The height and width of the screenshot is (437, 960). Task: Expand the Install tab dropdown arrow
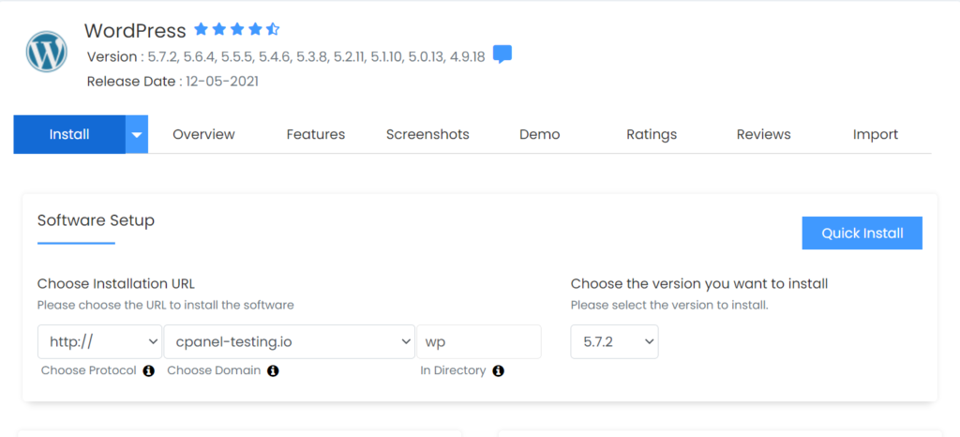pos(137,134)
